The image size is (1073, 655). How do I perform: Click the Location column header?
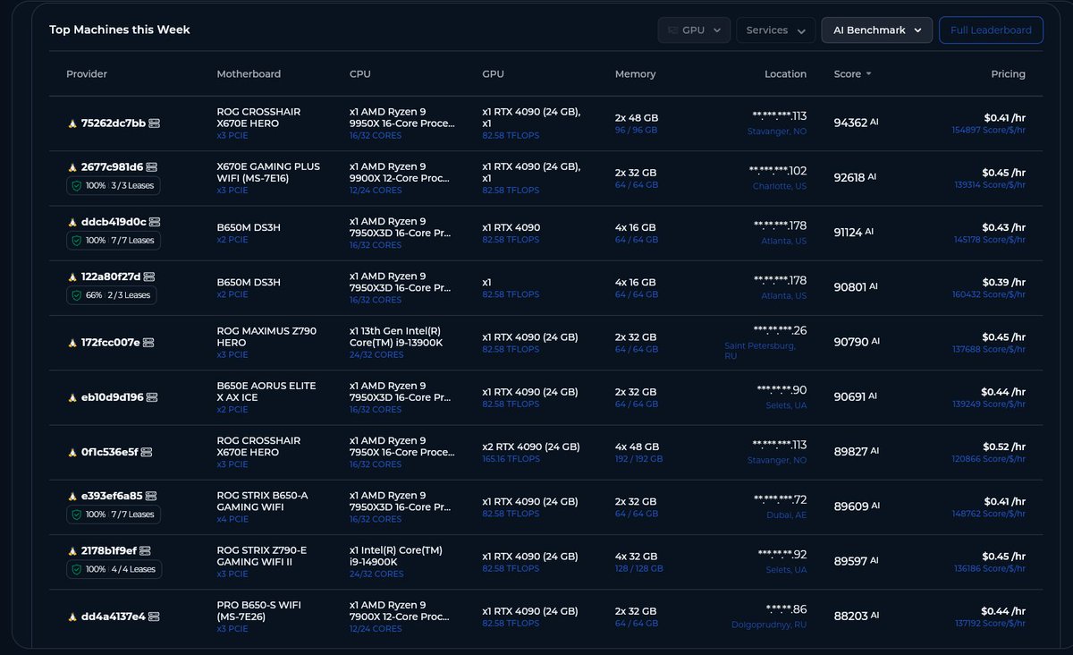tap(785, 74)
